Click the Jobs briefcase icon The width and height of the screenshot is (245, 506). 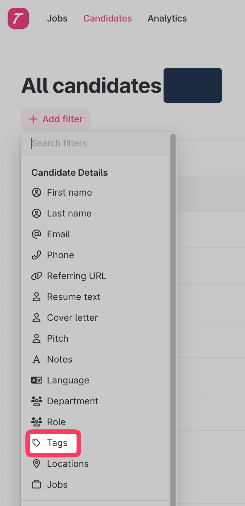coord(36,484)
